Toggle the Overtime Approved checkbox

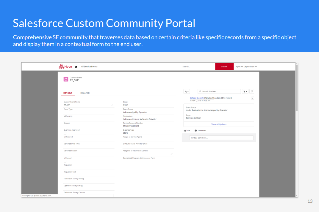click(x=65, y=133)
